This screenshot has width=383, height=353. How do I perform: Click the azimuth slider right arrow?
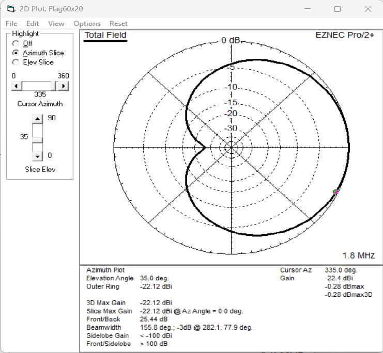tap(64, 86)
